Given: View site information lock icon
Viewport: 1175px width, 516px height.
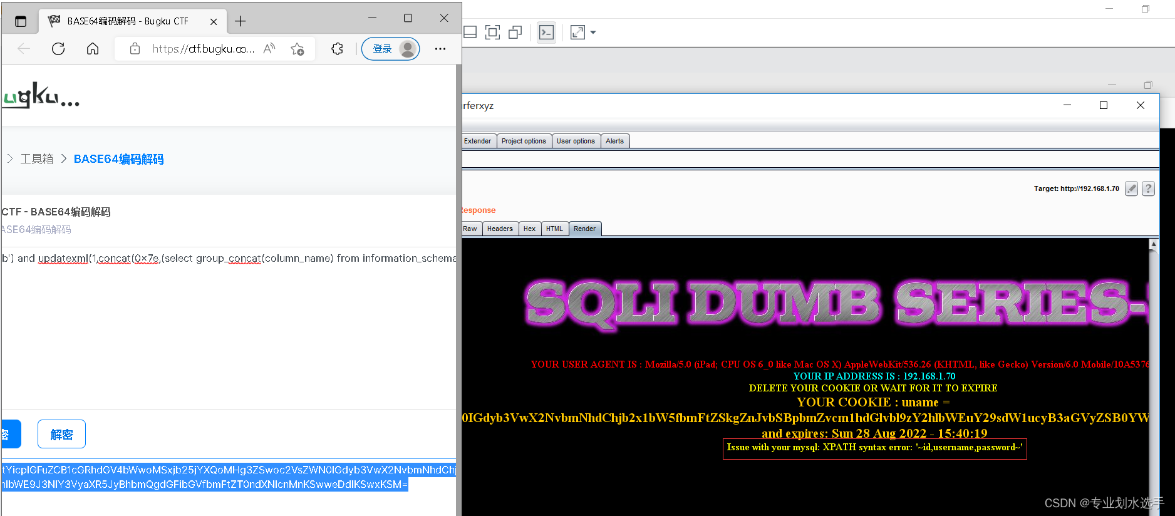Looking at the screenshot, I should point(135,49).
